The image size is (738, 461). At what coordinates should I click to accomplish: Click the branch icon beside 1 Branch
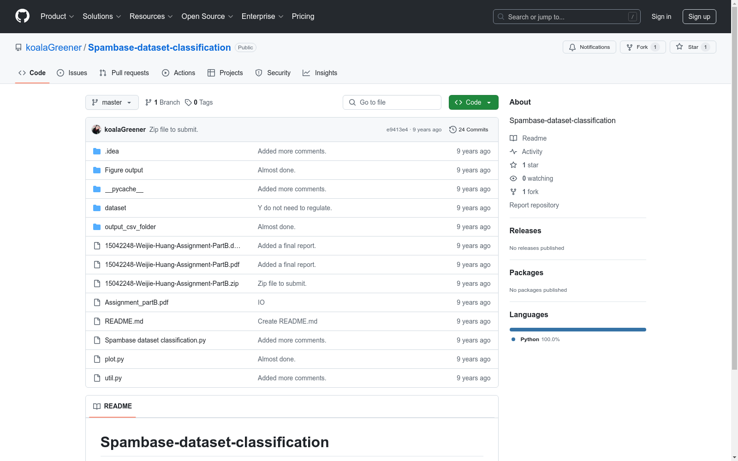[x=149, y=102]
